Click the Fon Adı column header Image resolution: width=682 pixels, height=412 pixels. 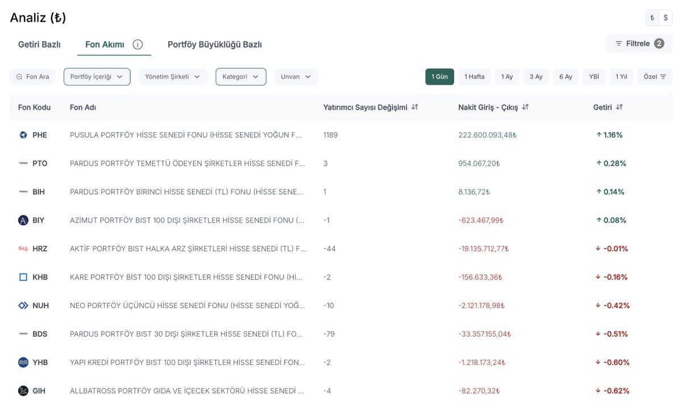coord(82,107)
